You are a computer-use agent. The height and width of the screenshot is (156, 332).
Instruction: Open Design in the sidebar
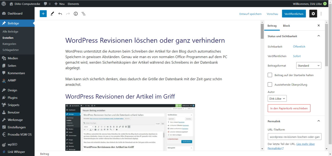[x=17, y=90]
